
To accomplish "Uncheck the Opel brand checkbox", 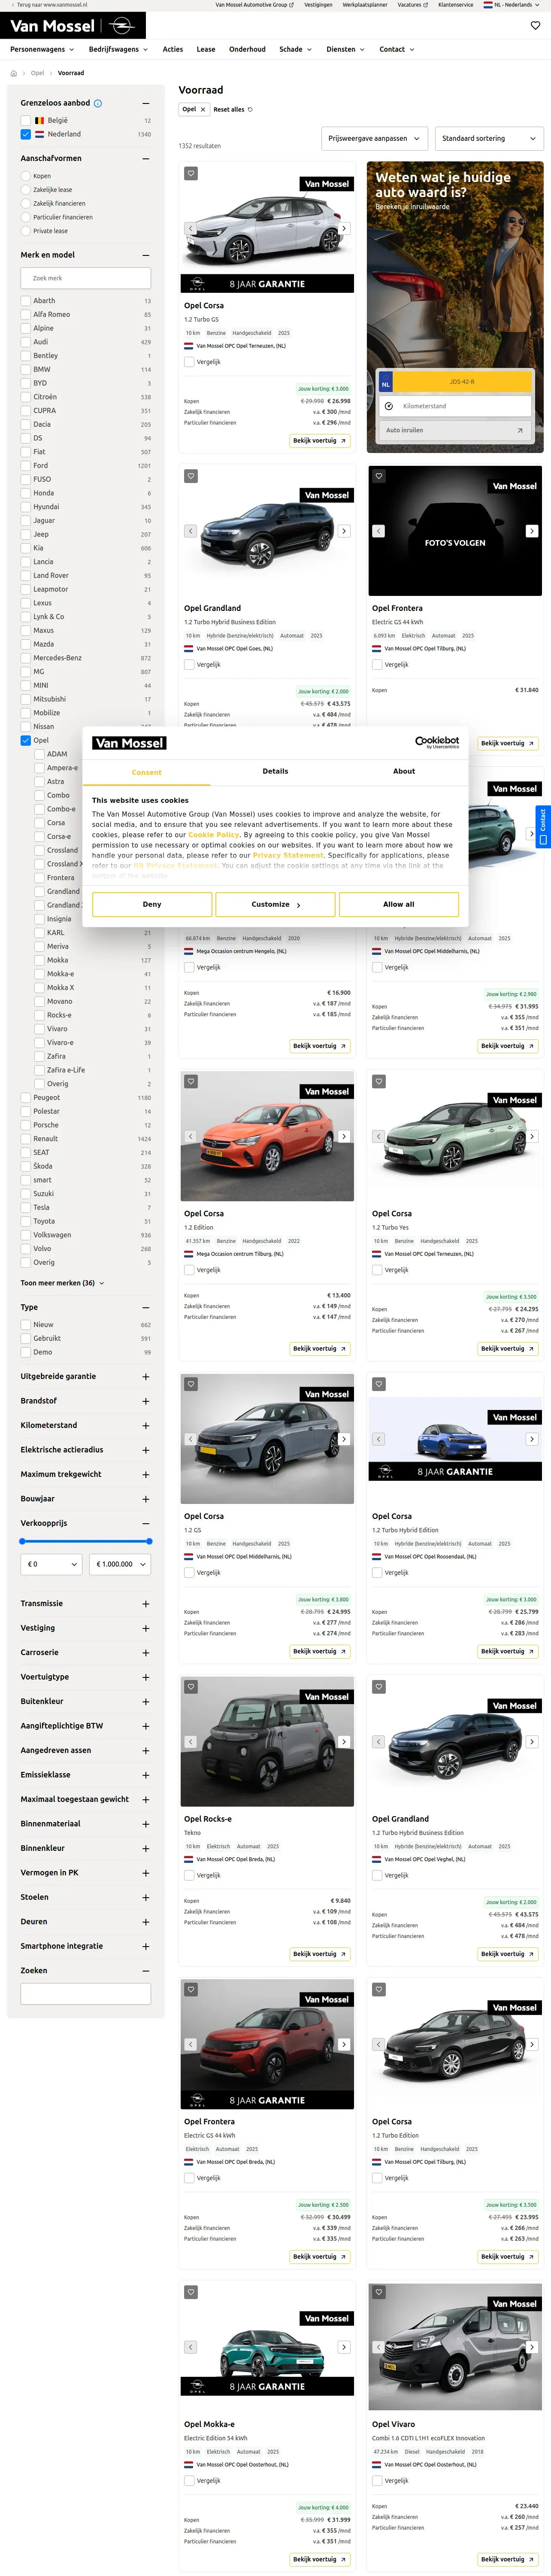I will [x=26, y=741].
